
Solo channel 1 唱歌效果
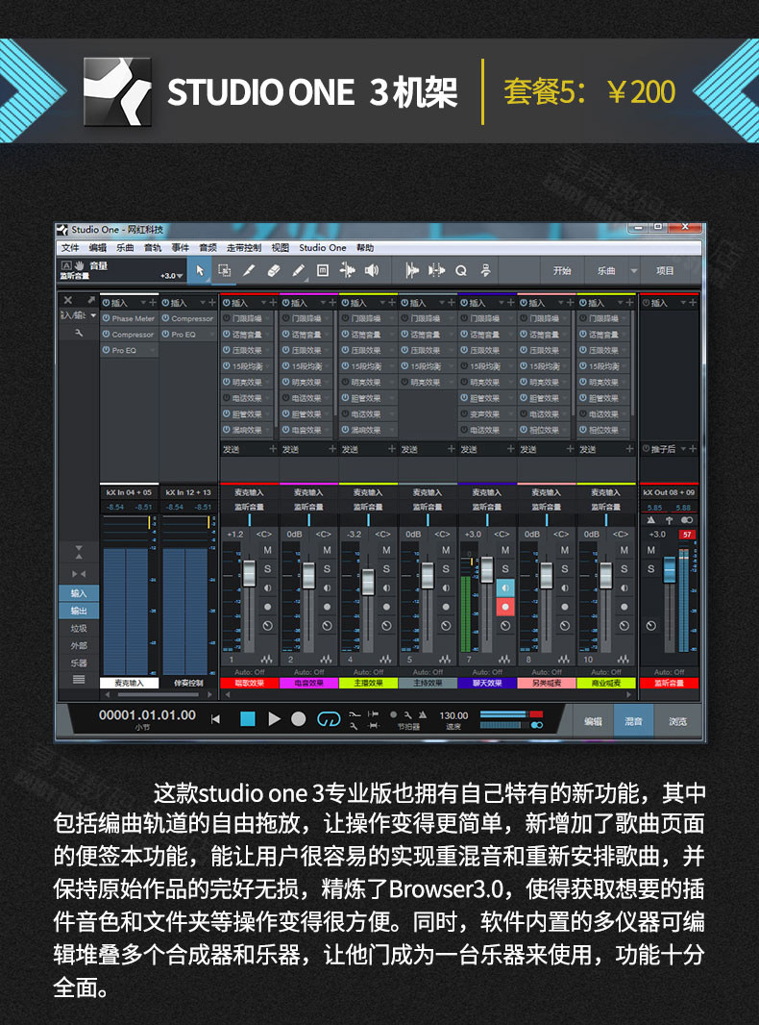267,568
